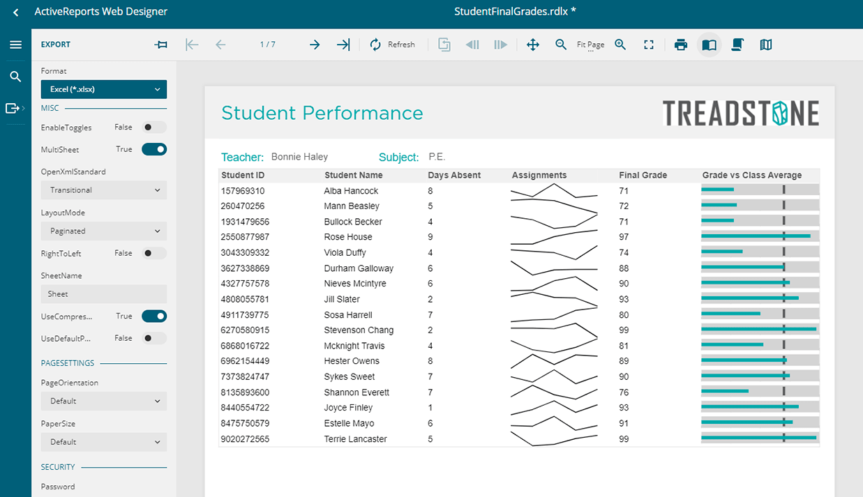Click Days Absent column header
The image size is (863, 497).
[454, 175]
